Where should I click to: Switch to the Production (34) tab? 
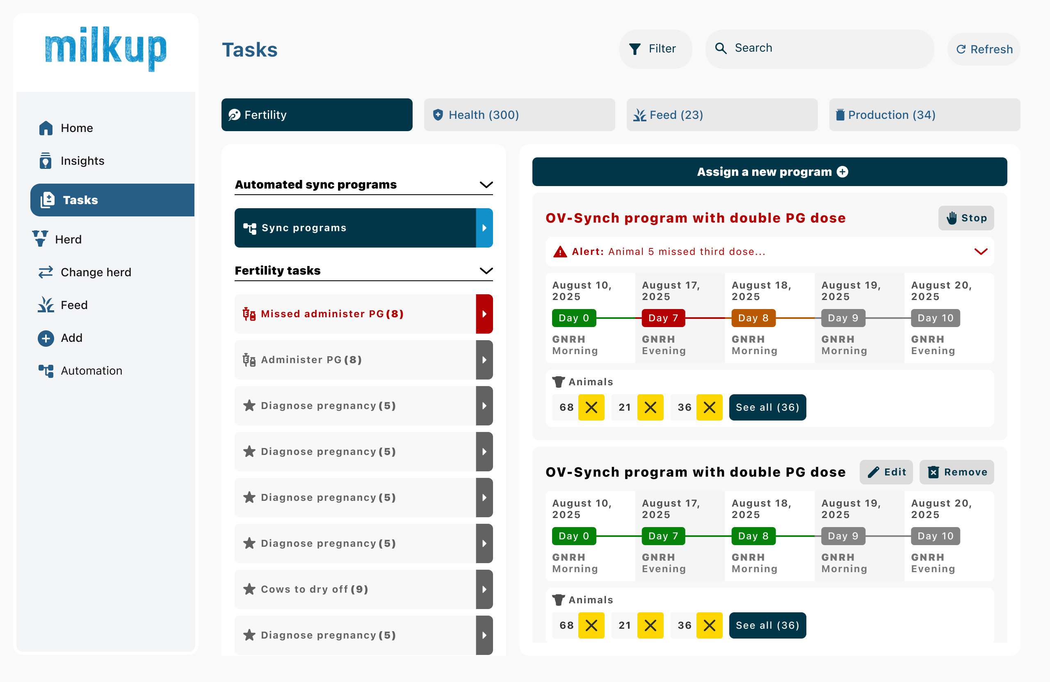(x=925, y=115)
